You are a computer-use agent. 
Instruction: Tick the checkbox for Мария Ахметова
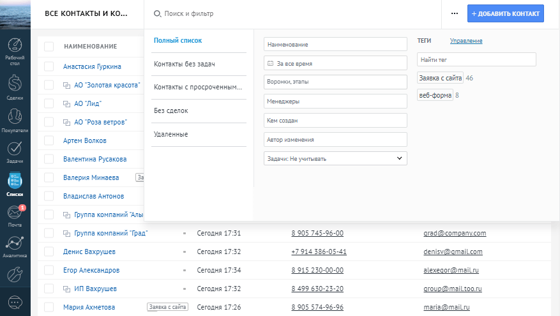click(x=49, y=307)
